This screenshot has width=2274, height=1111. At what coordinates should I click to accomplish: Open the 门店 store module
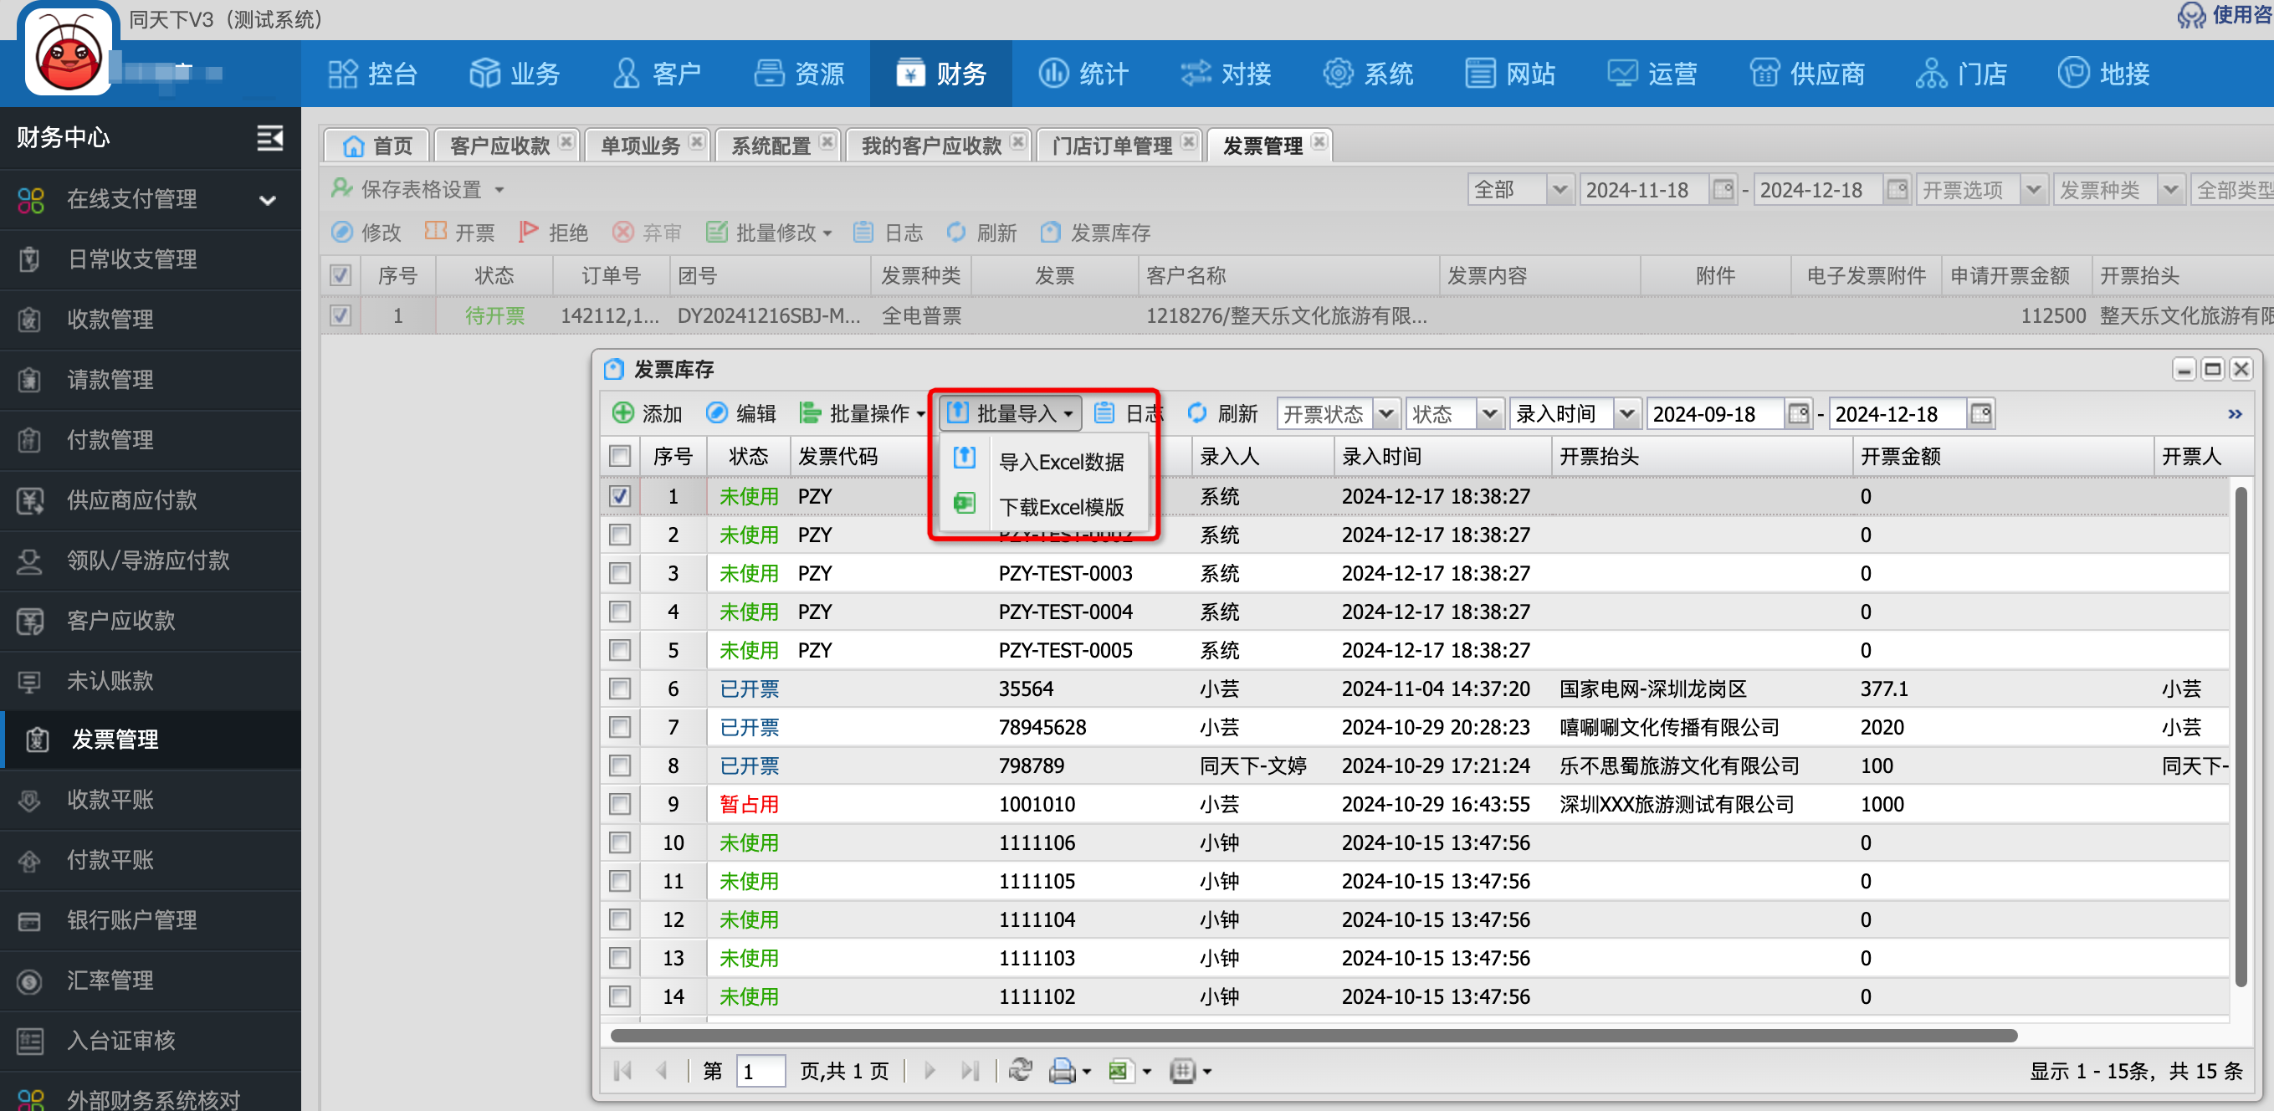[1961, 74]
